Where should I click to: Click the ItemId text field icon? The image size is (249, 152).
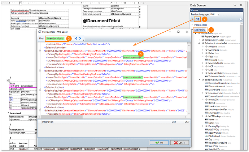206,103
